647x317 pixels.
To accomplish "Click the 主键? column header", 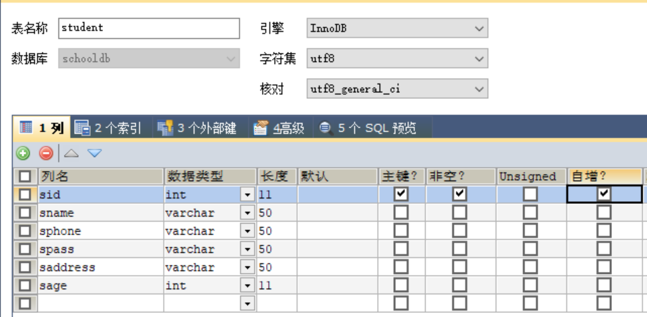I will (x=402, y=176).
